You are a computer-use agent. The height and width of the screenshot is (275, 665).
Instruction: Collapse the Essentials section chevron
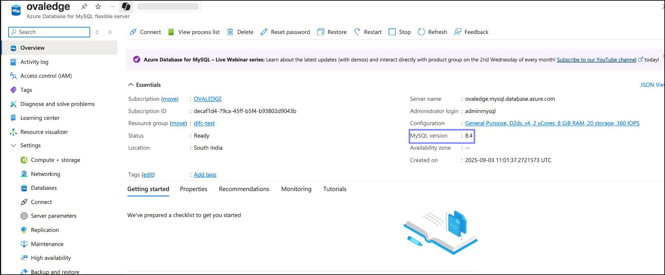click(131, 85)
